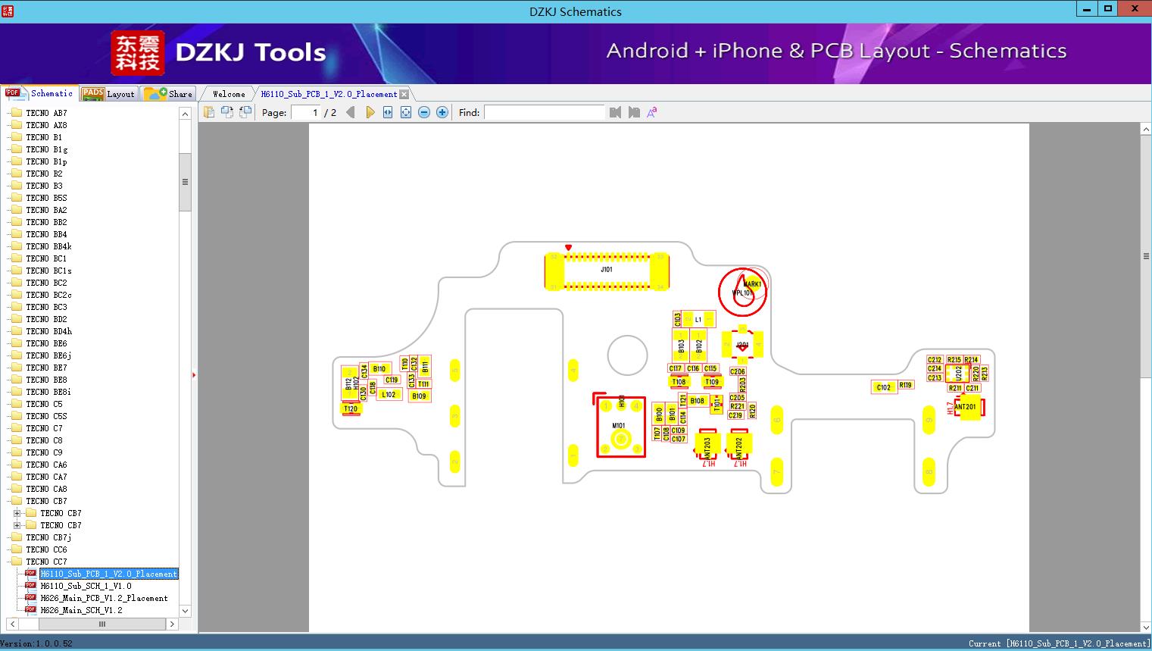1152x651 pixels.
Task: Select the TECNO CA8 folder
Action: click(x=46, y=489)
